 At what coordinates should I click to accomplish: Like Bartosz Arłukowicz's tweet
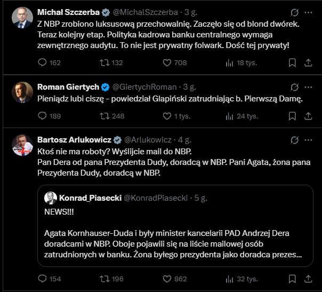point(166,278)
